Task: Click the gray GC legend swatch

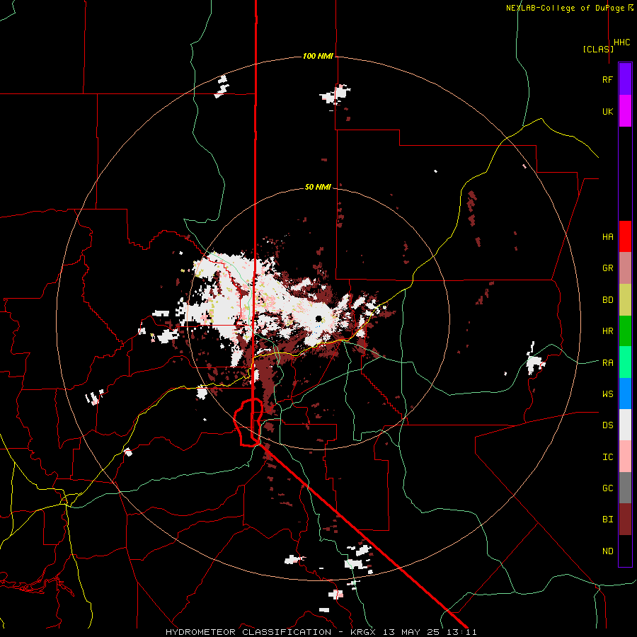Action: tap(625, 488)
